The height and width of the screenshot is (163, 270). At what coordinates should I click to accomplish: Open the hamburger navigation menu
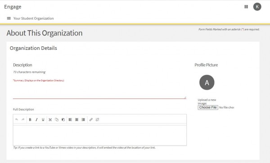[x=9, y=18]
